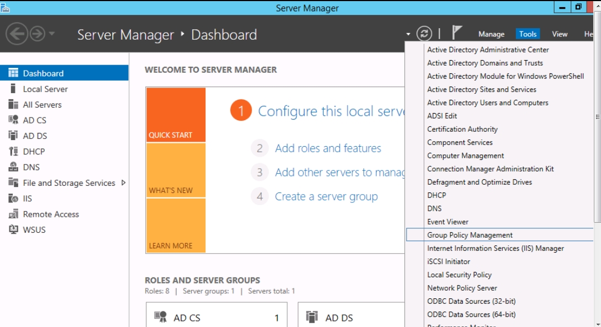Open the Learn More tile
Screen dimensions: 601x327
pos(176,226)
